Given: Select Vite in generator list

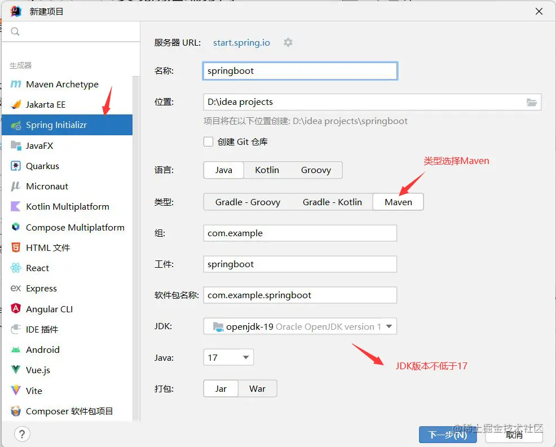Looking at the screenshot, I should pyautogui.click(x=67, y=391).
